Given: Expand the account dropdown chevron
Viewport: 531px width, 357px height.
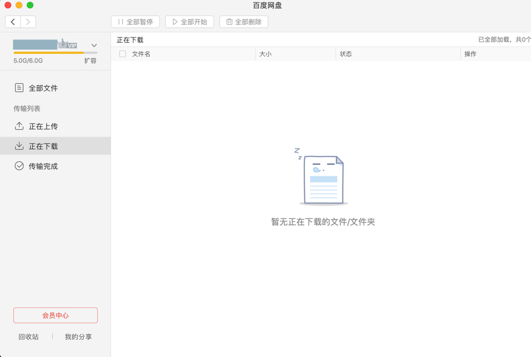Looking at the screenshot, I should point(94,45).
